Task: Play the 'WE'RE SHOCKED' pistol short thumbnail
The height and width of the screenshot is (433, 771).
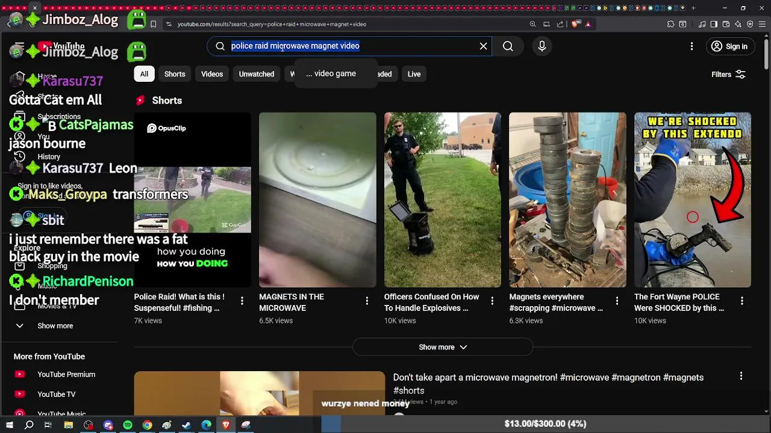Action: click(693, 200)
